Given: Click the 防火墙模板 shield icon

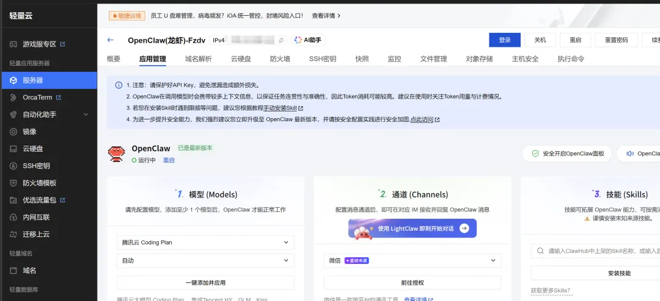Looking at the screenshot, I should point(13,183).
